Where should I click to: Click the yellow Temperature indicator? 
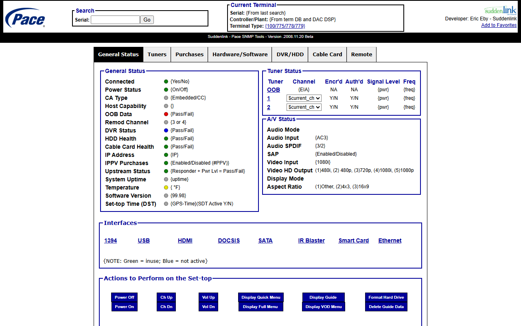point(166,187)
